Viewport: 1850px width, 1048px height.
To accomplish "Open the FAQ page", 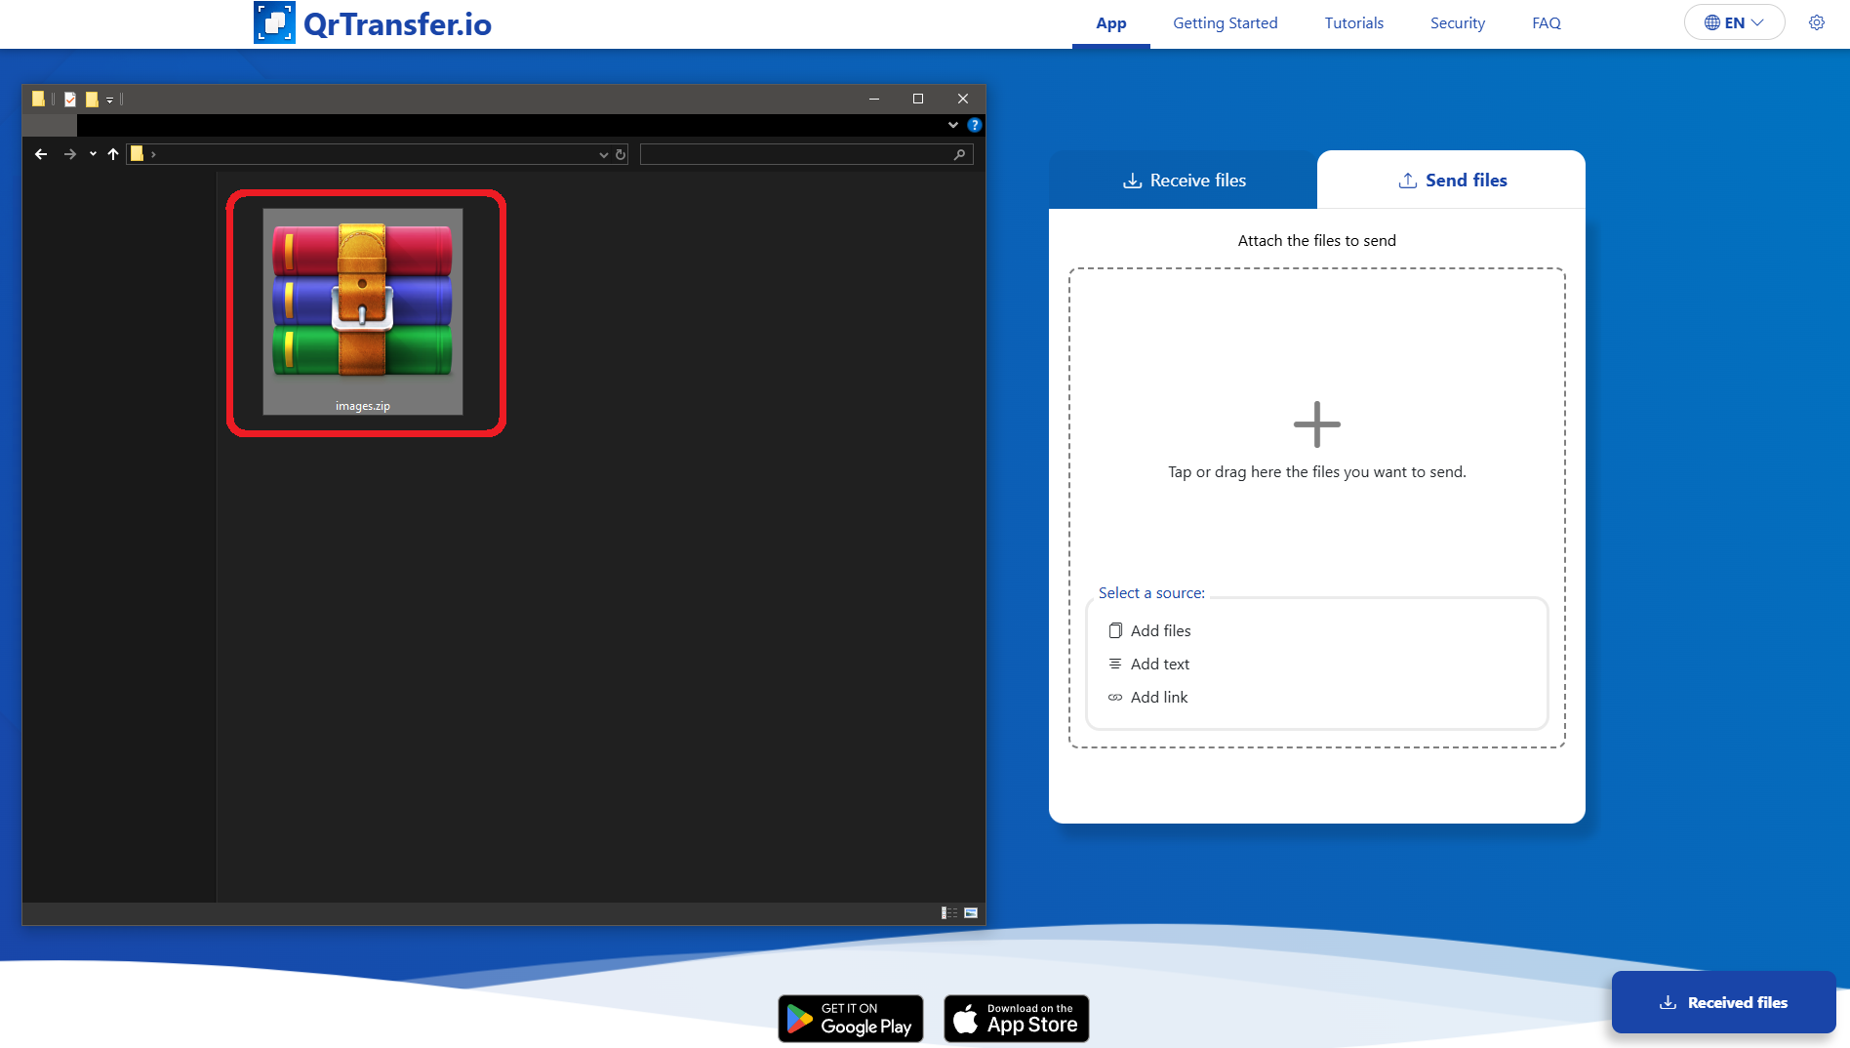I will tap(1546, 23).
